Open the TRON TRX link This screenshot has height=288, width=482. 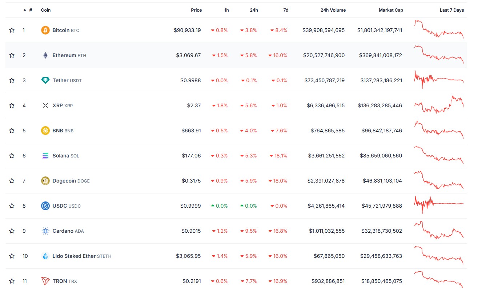click(65, 281)
